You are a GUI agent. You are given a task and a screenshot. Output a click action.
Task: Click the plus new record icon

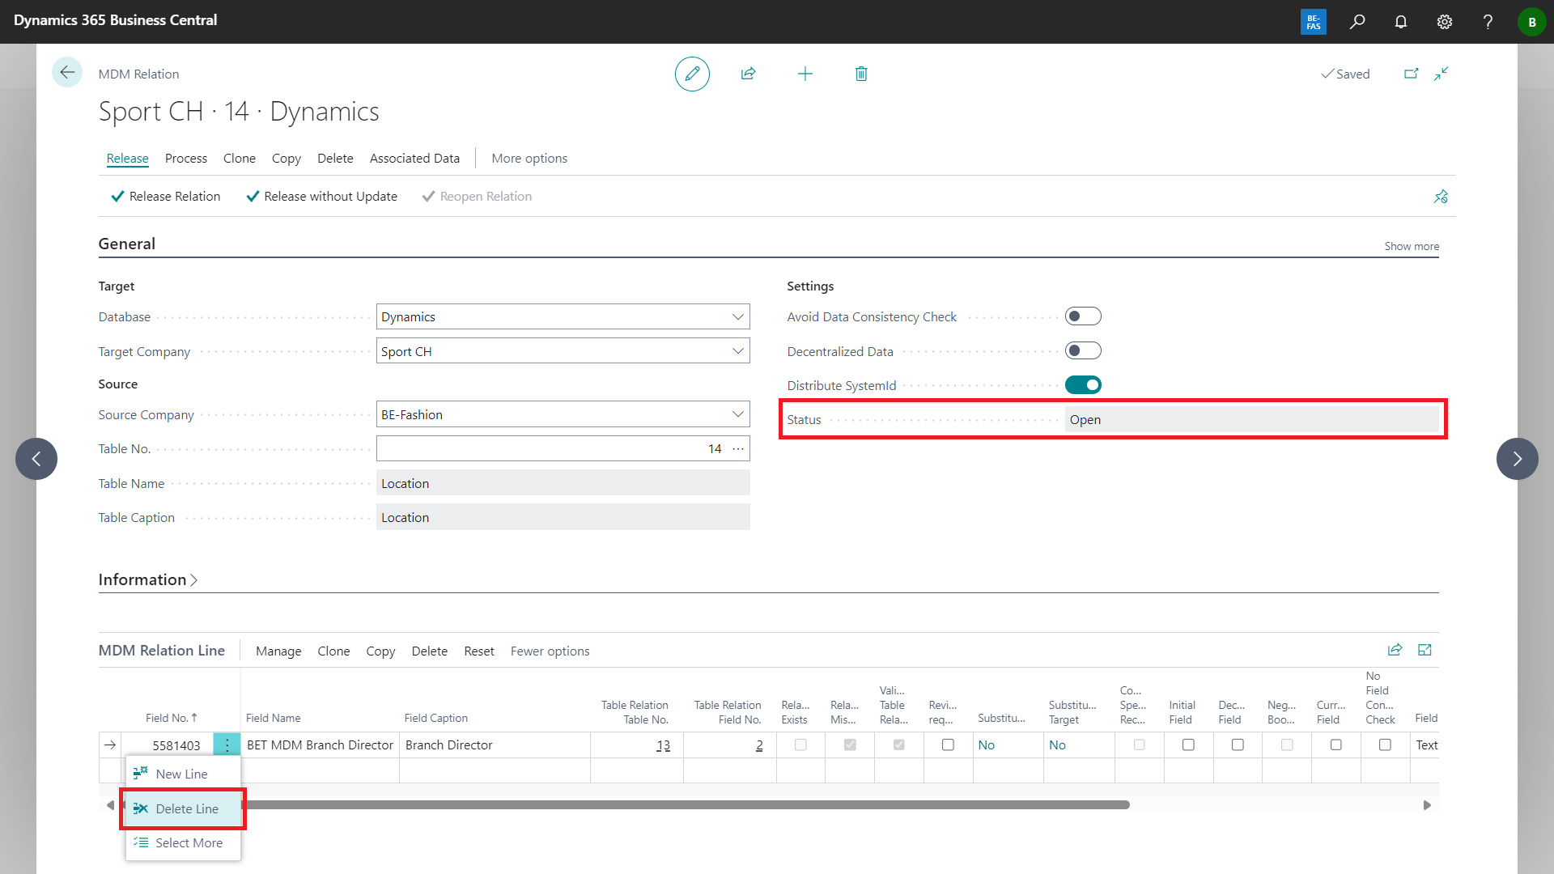tap(805, 74)
